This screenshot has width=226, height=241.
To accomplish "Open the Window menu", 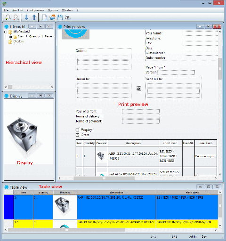I will point(67,10).
